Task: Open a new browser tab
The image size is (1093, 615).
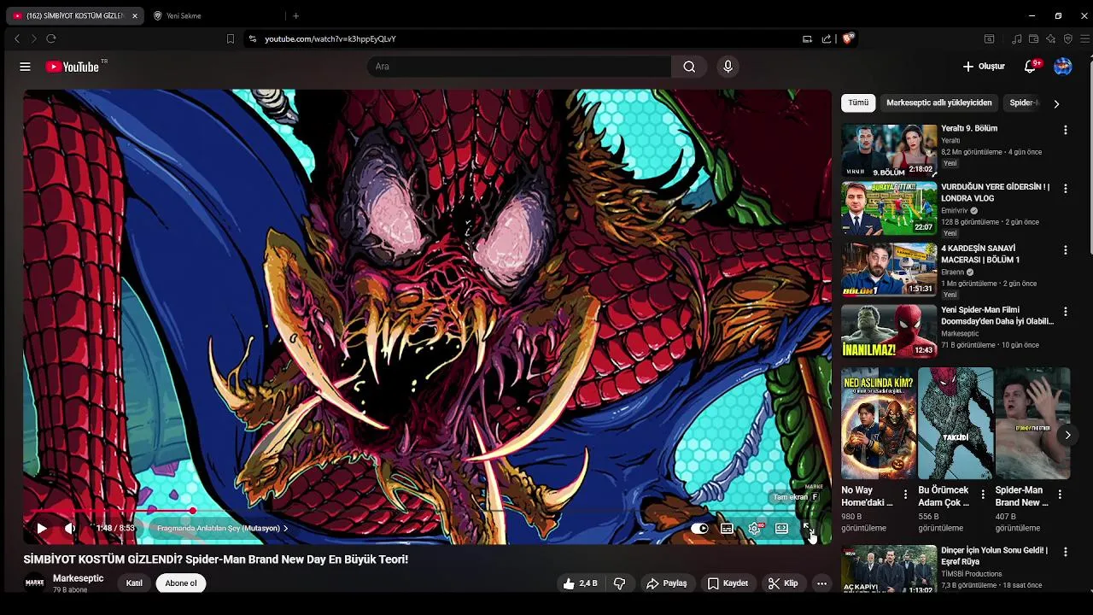Action: tap(295, 15)
